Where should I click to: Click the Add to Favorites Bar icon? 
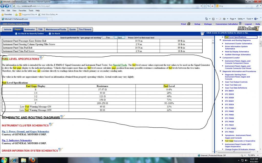[x=16, y=15]
